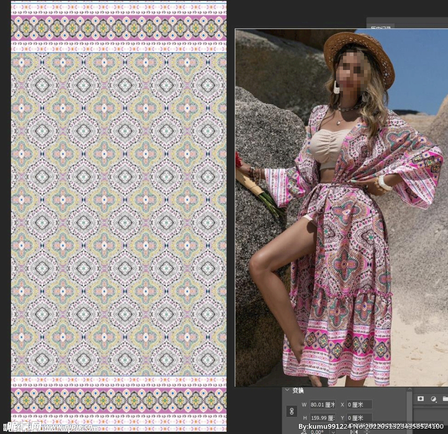Select the X position input field
The image size is (448, 434).
pos(359,405)
